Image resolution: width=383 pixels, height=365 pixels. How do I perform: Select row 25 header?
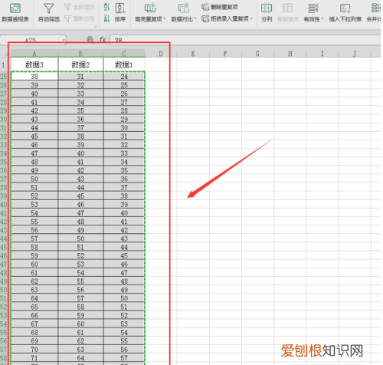tap(4, 76)
